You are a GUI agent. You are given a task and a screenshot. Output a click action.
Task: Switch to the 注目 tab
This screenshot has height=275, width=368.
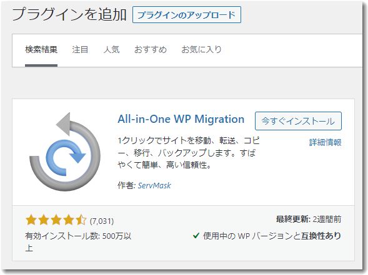(x=80, y=50)
